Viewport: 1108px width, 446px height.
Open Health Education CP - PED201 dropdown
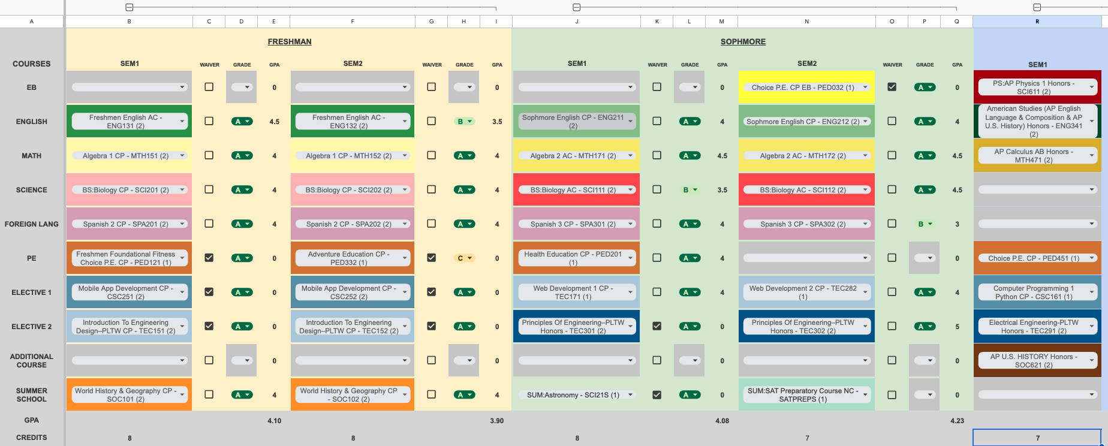[576, 258]
